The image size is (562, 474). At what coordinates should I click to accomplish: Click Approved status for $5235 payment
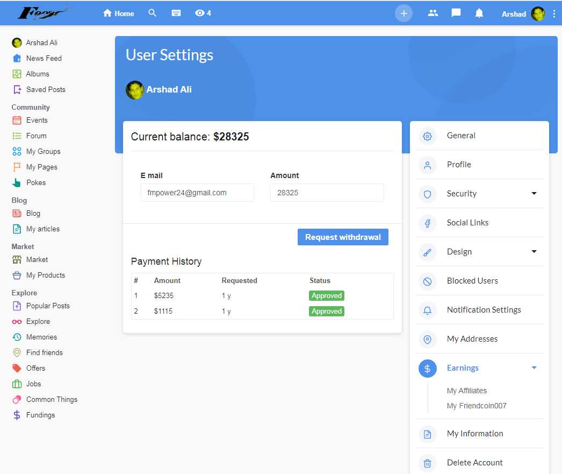(x=327, y=296)
